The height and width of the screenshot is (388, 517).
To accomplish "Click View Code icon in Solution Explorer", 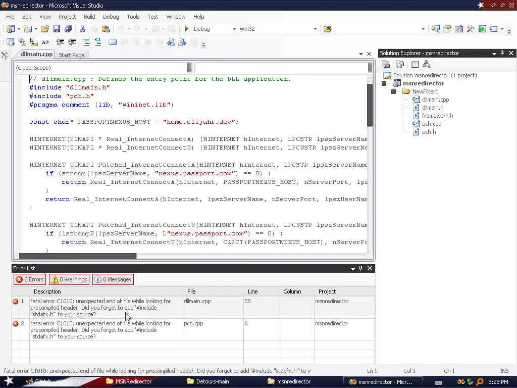I will [415, 64].
